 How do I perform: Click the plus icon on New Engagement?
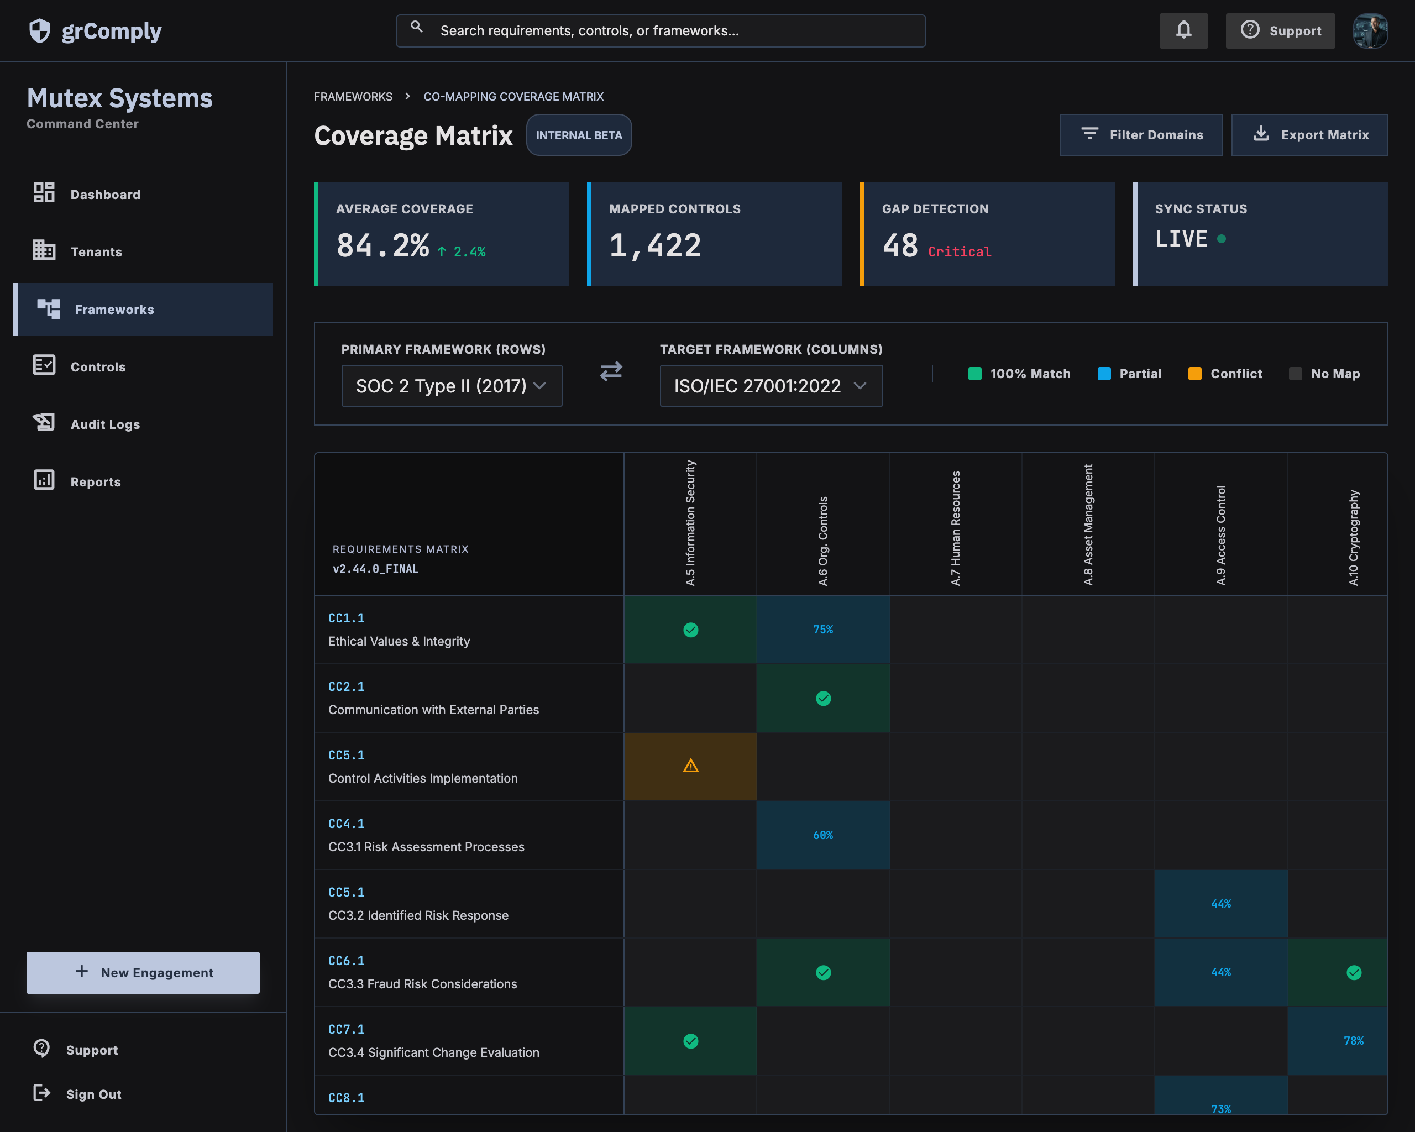tap(81, 971)
